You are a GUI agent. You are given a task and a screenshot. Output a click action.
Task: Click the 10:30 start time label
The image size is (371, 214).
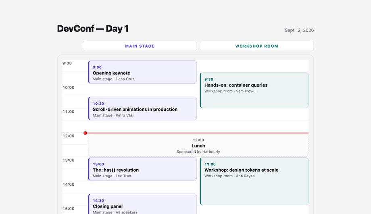coord(98,104)
